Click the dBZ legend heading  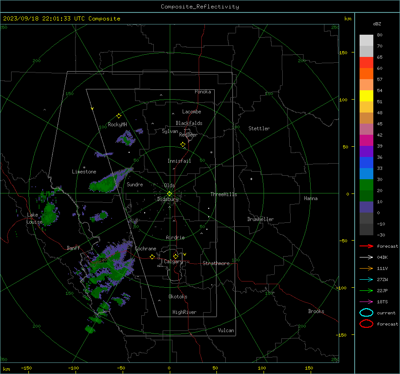[377, 24]
